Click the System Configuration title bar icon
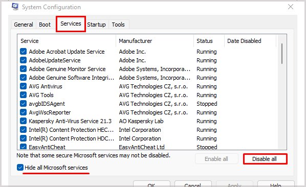This screenshot has height=187, width=306. (x=15, y=7)
